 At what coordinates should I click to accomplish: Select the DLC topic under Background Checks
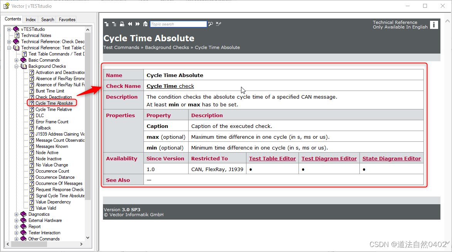click(x=39, y=115)
